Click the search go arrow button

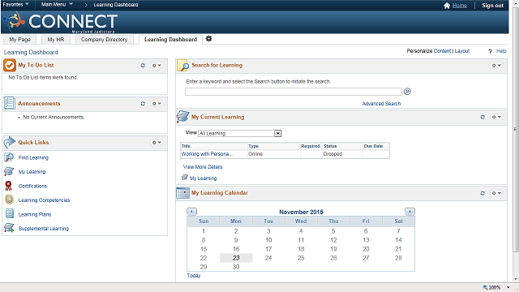click(407, 92)
